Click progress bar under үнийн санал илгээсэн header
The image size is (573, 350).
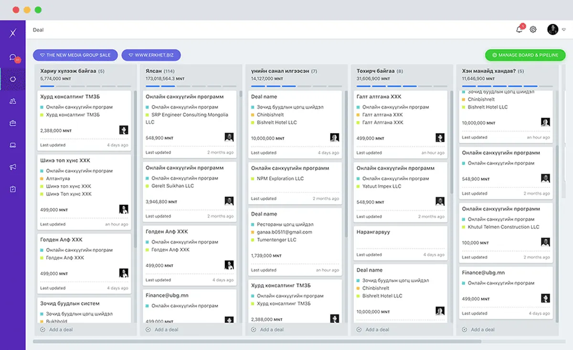(296, 86)
